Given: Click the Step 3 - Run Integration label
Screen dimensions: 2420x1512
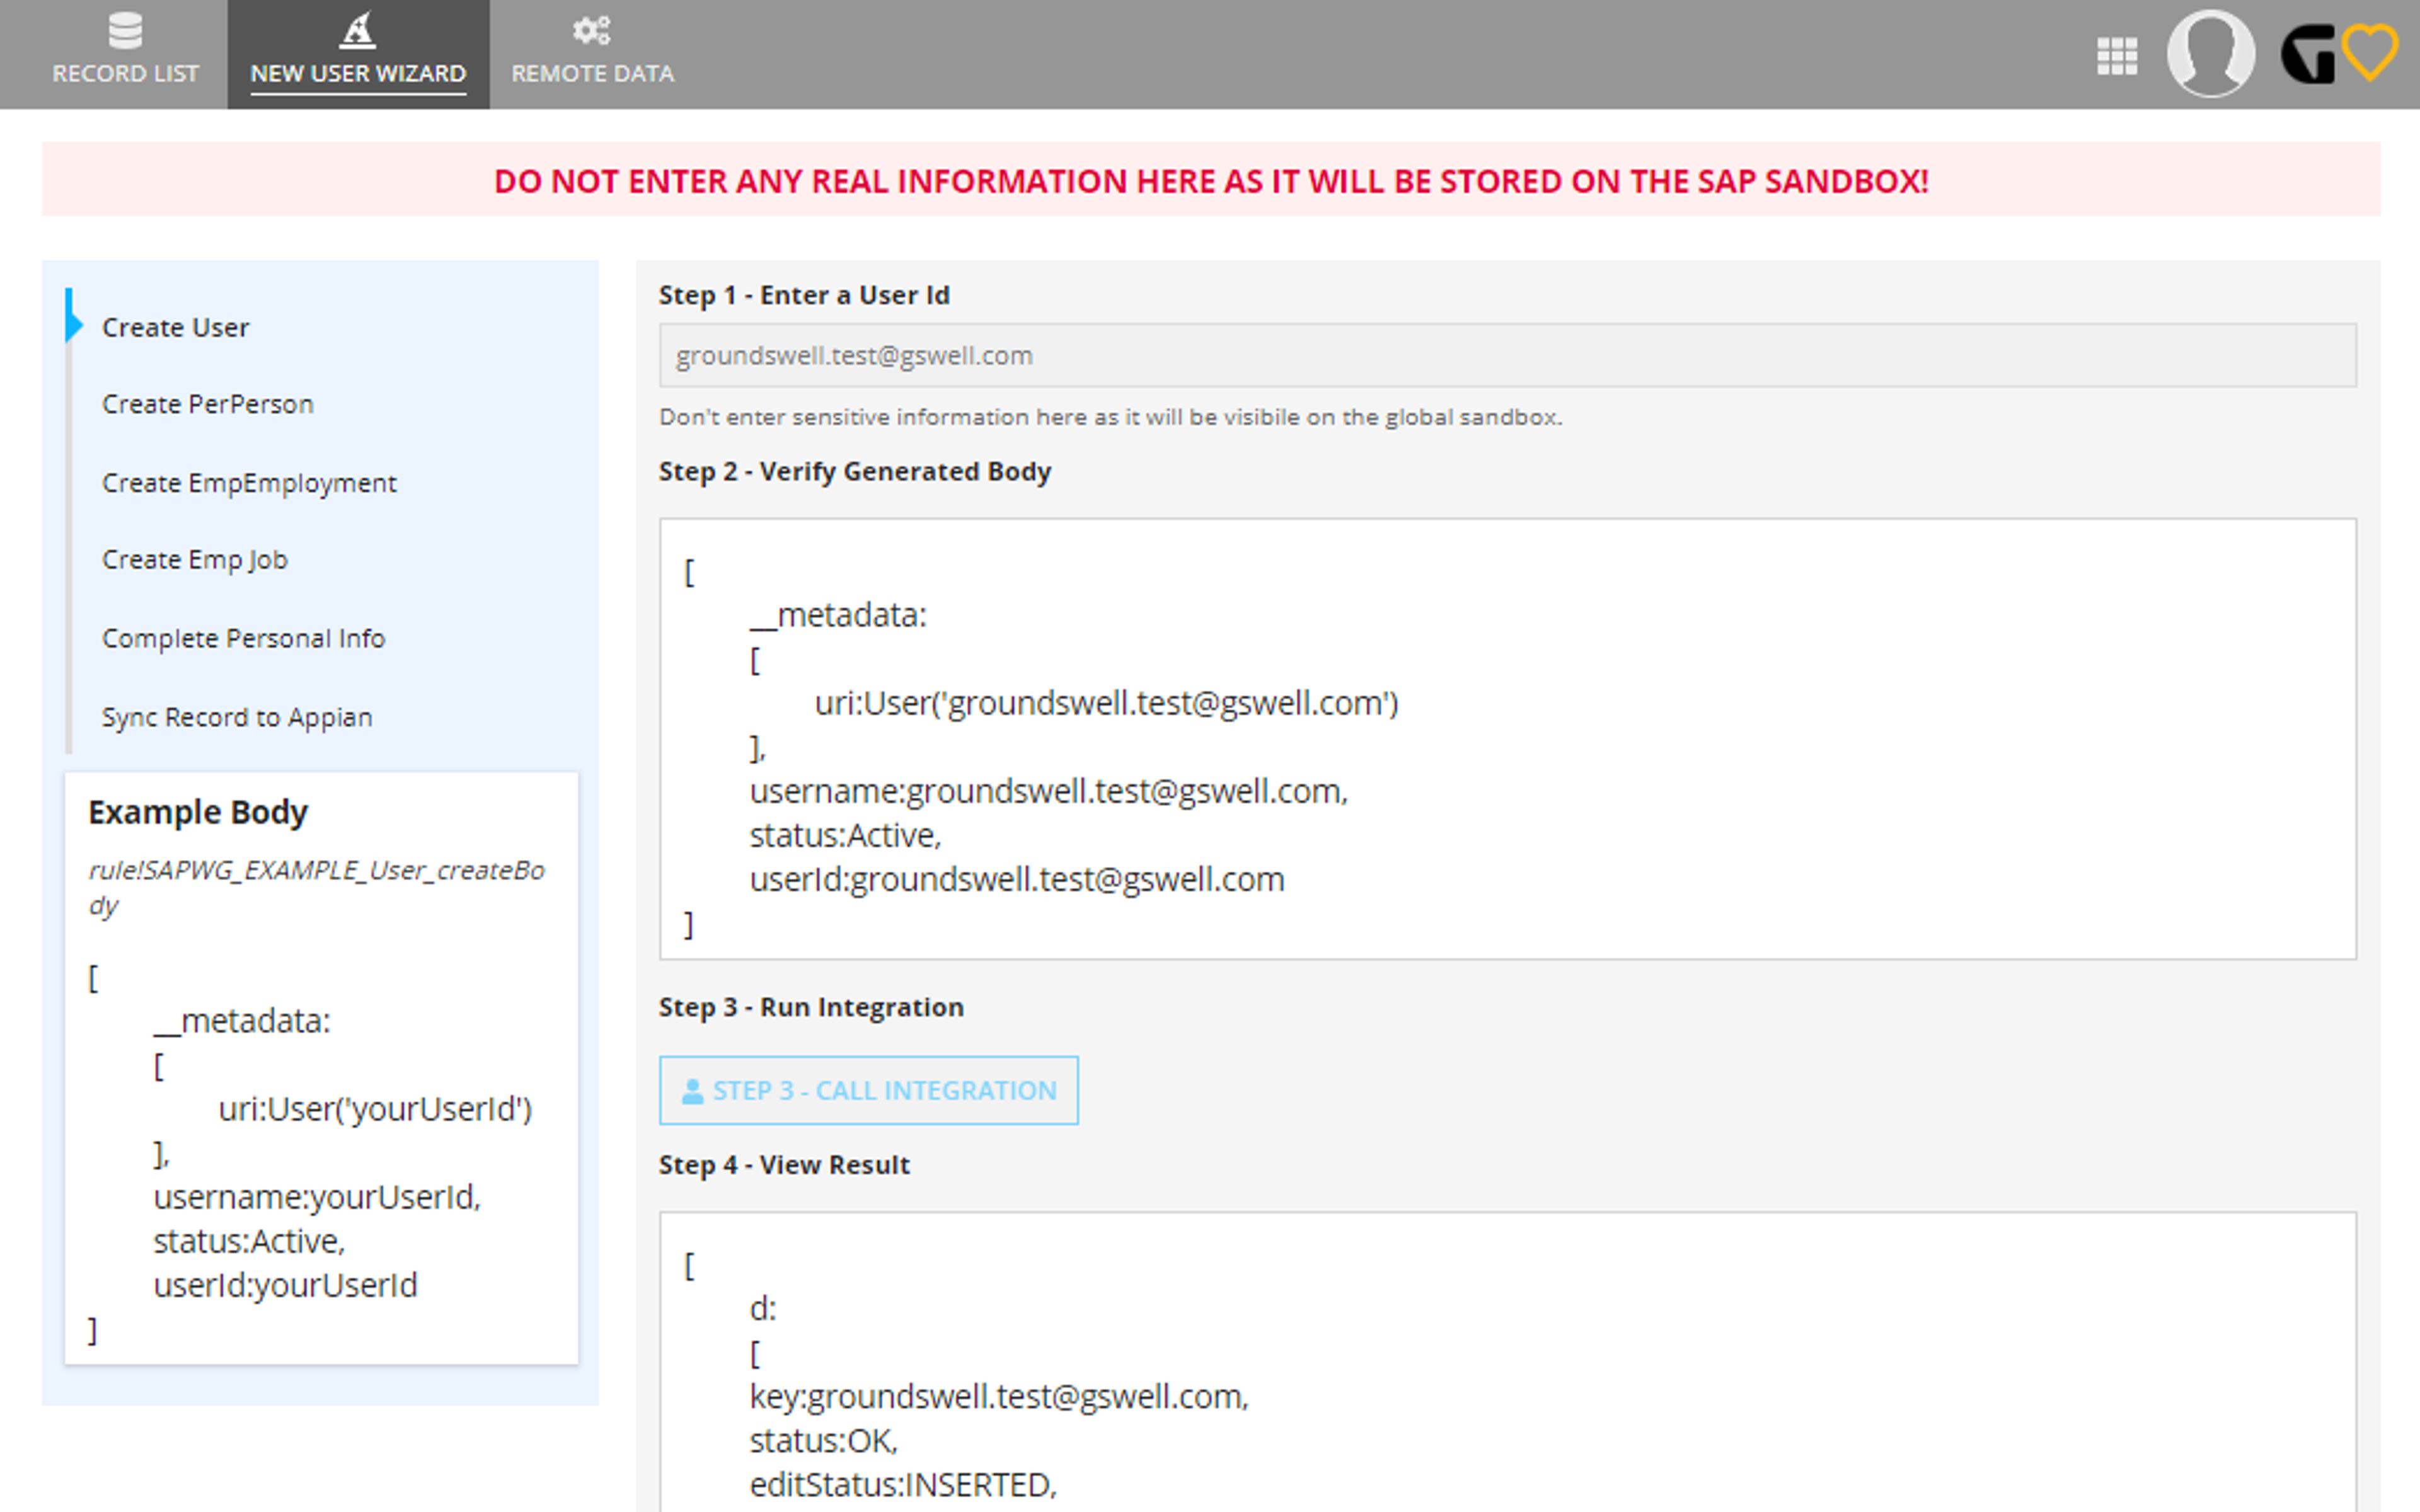Looking at the screenshot, I should (x=811, y=1007).
